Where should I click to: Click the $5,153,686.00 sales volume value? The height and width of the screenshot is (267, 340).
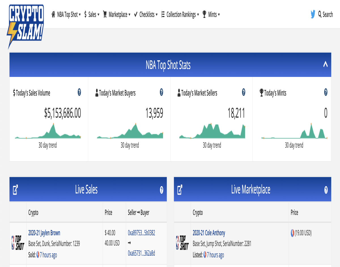click(x=63, y=113)
